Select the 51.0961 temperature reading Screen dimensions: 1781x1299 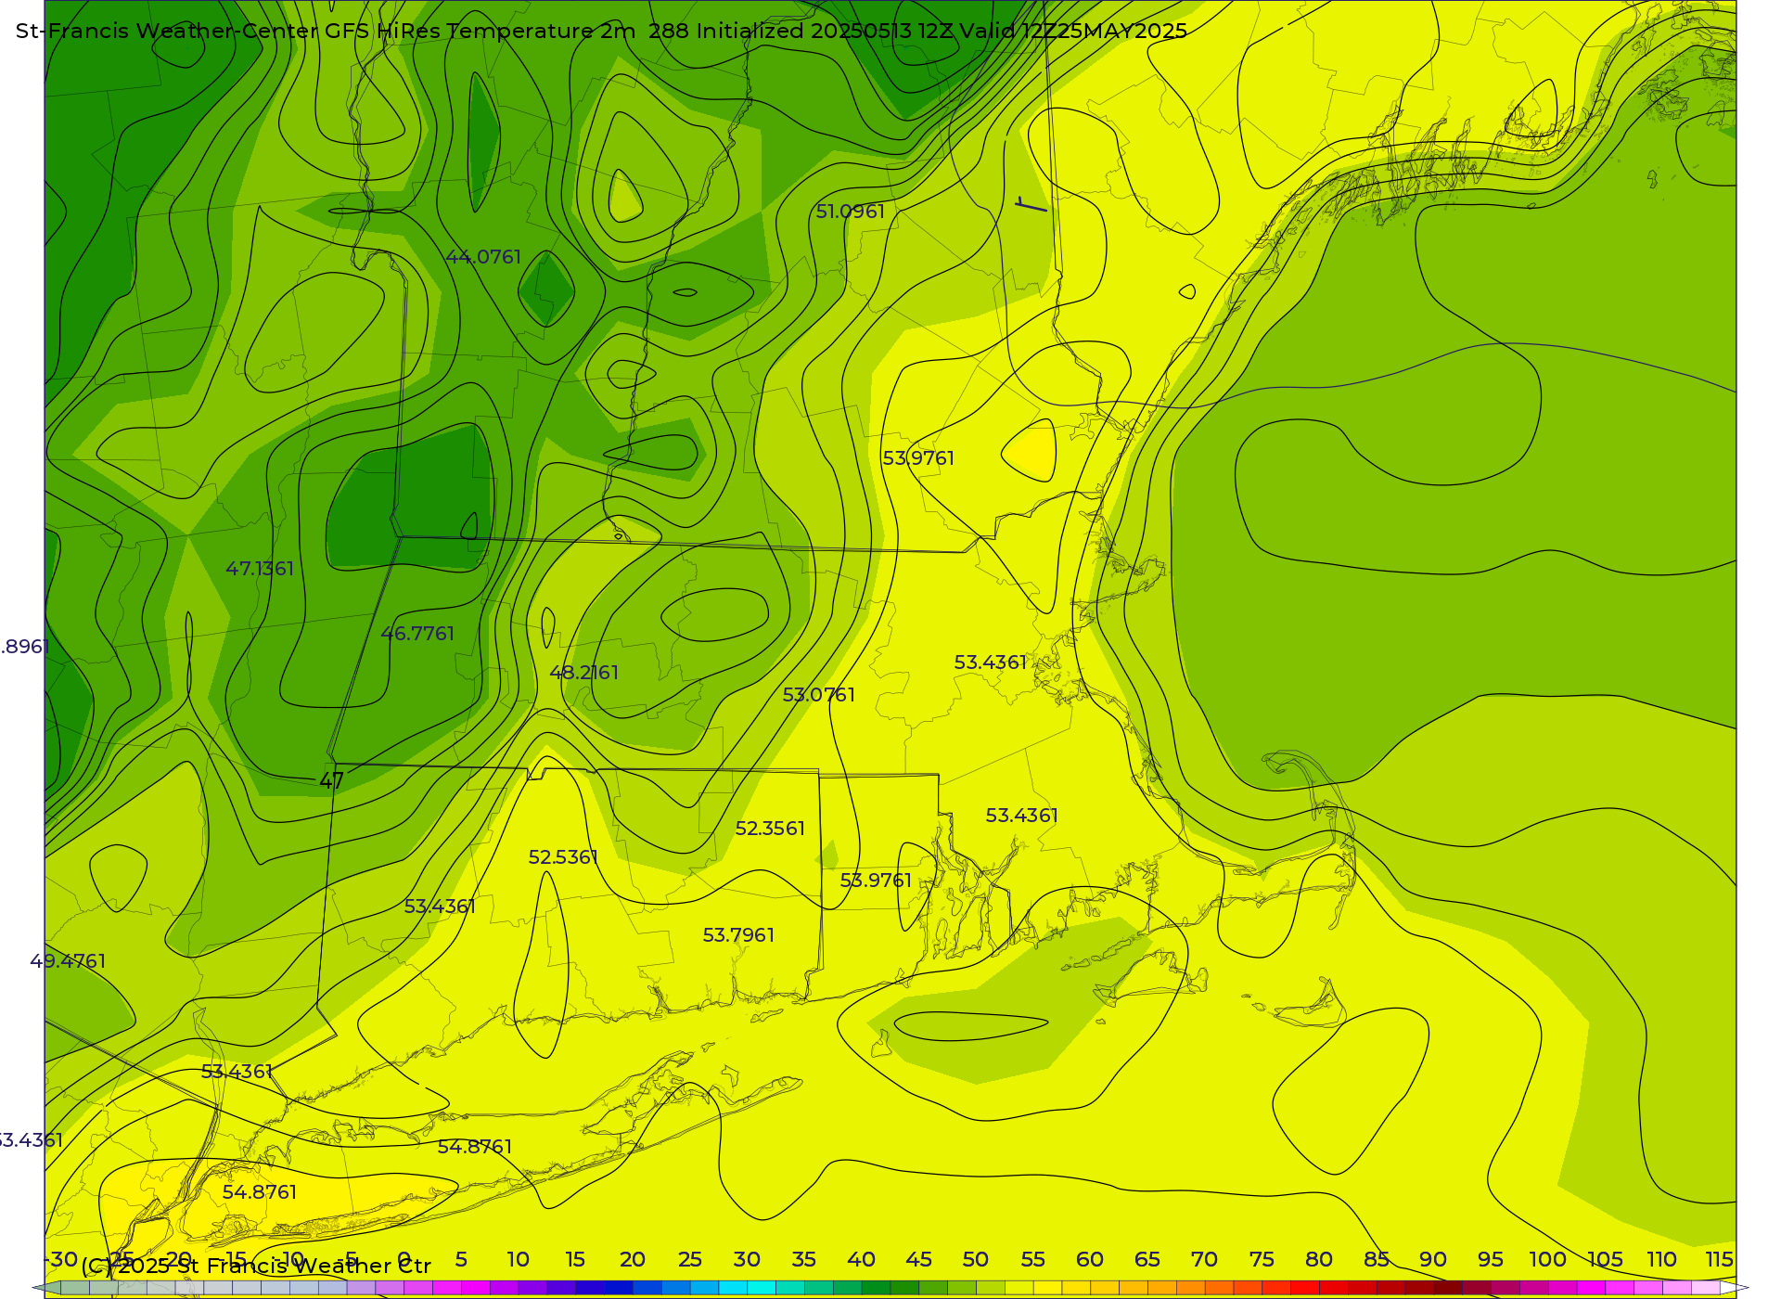pos(851,212)
